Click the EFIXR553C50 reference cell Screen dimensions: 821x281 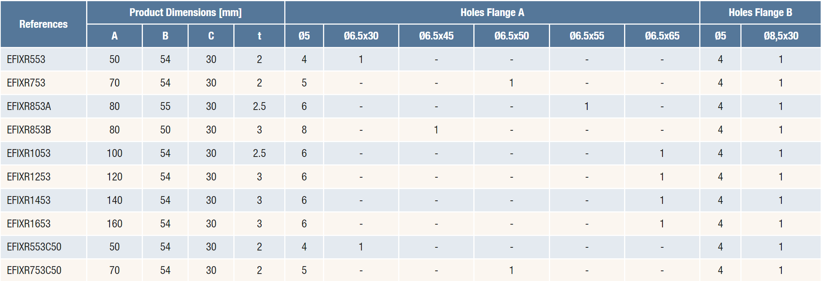click(x=34, y=247)
